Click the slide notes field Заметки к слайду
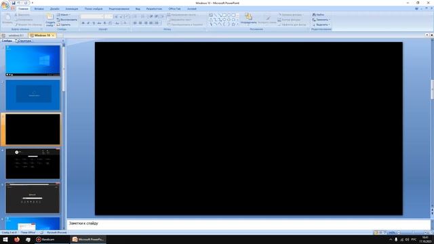Viewport: 434px width, 244px height. point(249,224)
